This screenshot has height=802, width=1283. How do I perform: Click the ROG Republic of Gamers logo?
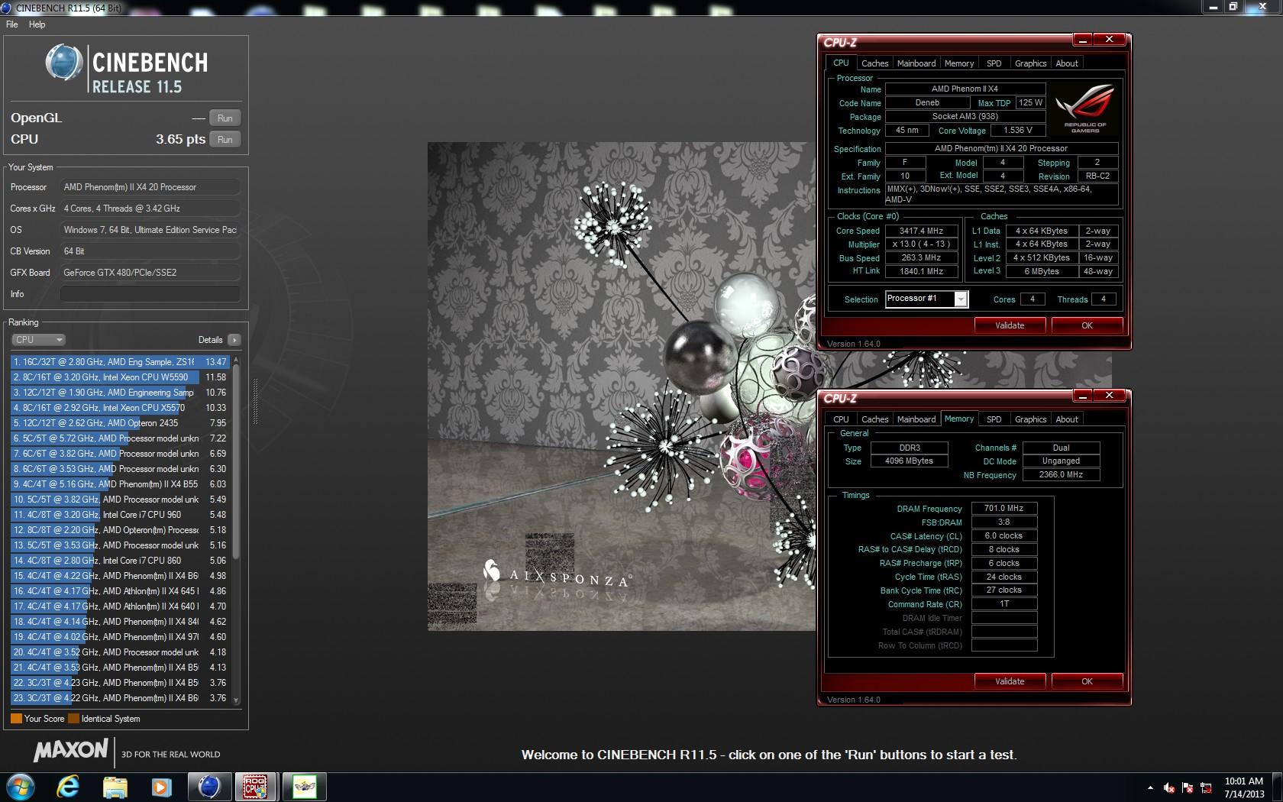1085,108
